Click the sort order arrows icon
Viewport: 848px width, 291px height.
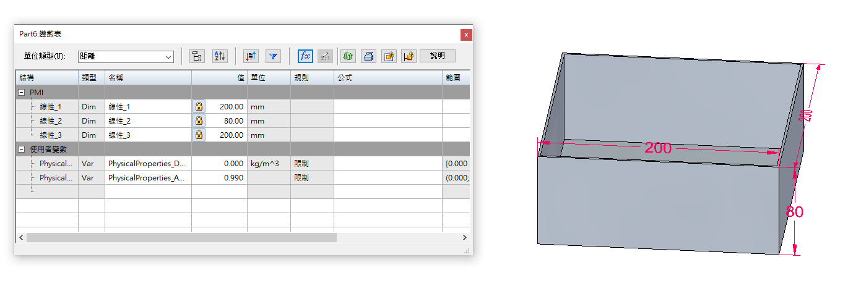click(251, 56)
